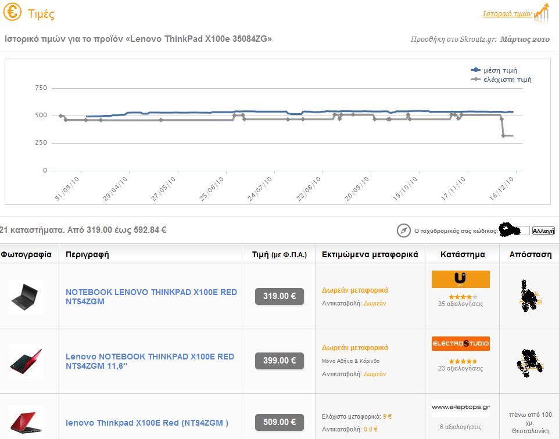Click the ElectroStudio shop logo
The image size is (559, 439).
click(461, 344)
